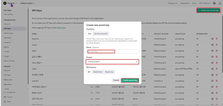223x106 pixels.
Task: Open the Project dropdown in the dialog
Action: [x=112, y=62]
